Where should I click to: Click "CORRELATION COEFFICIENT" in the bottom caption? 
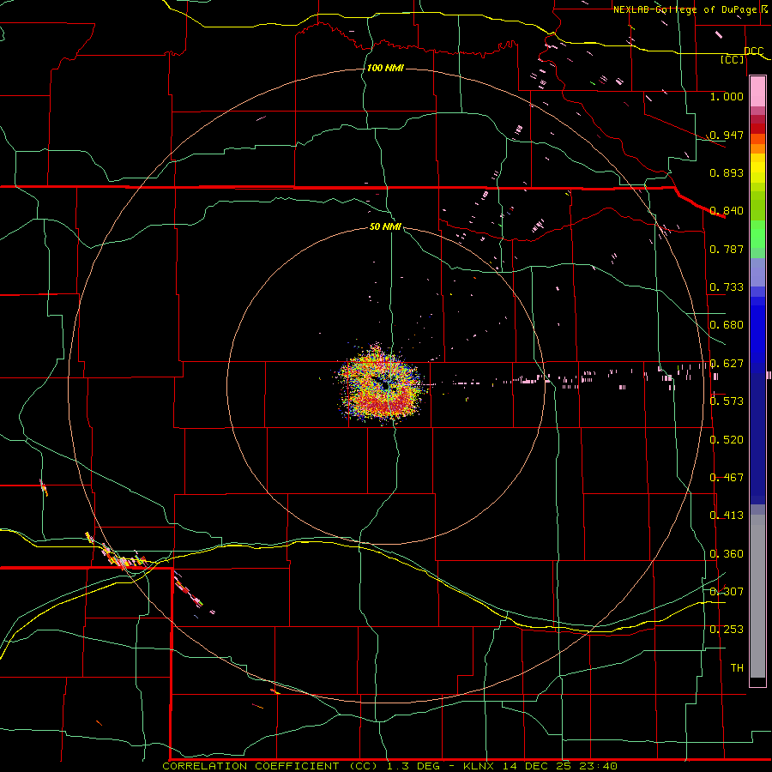pos(250,766)
